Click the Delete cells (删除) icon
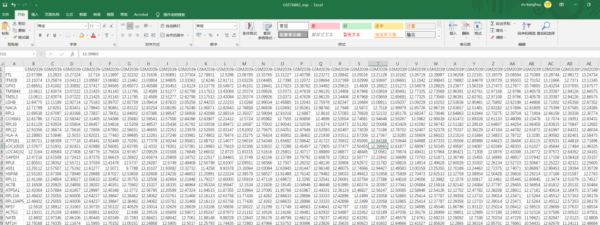Viewport: 600px width, 225px height. [x=466, y=26]
